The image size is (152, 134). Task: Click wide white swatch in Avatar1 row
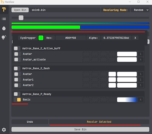coord(127,80)
